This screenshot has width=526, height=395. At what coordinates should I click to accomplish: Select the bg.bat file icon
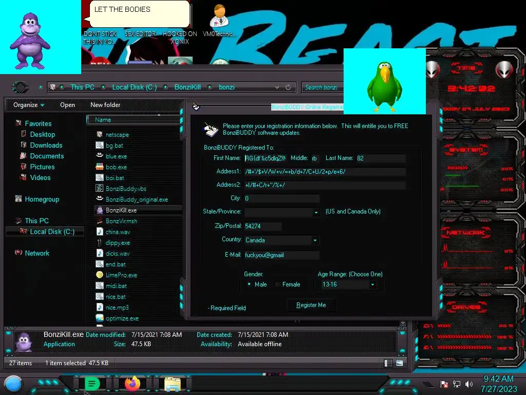(x=100, y=145)
